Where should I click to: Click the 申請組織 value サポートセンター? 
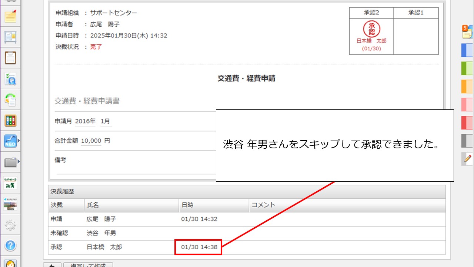pos(114,13)
